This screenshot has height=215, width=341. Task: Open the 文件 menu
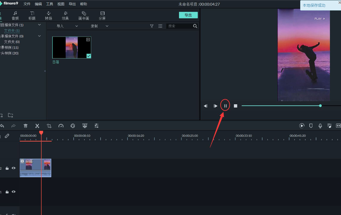pyautogui.click(x=27, y=4)
